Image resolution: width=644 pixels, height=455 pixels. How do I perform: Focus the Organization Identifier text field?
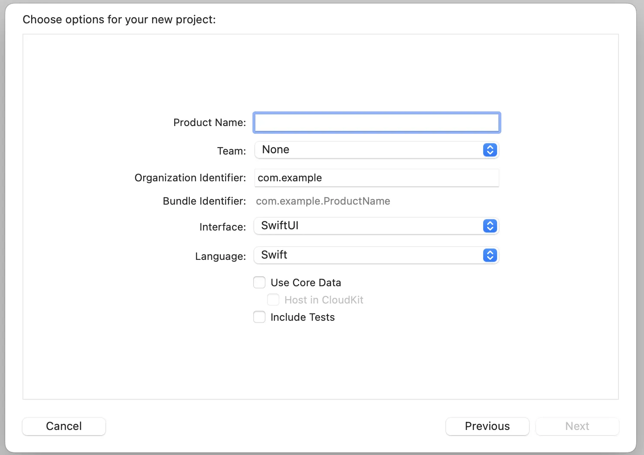pos(376,178)
